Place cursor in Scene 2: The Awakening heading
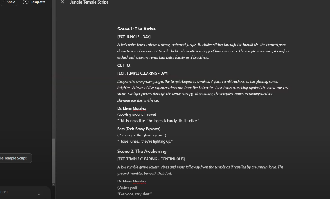330x199 pixels. click(x=142, y=151)
